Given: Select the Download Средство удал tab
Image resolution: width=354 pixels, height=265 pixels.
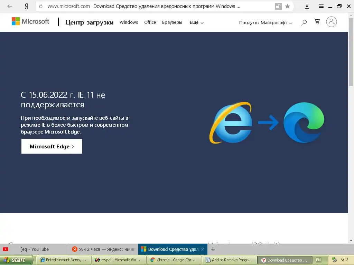Looking at the screenshot, I should pyautogui.click(x=173, y=249).
